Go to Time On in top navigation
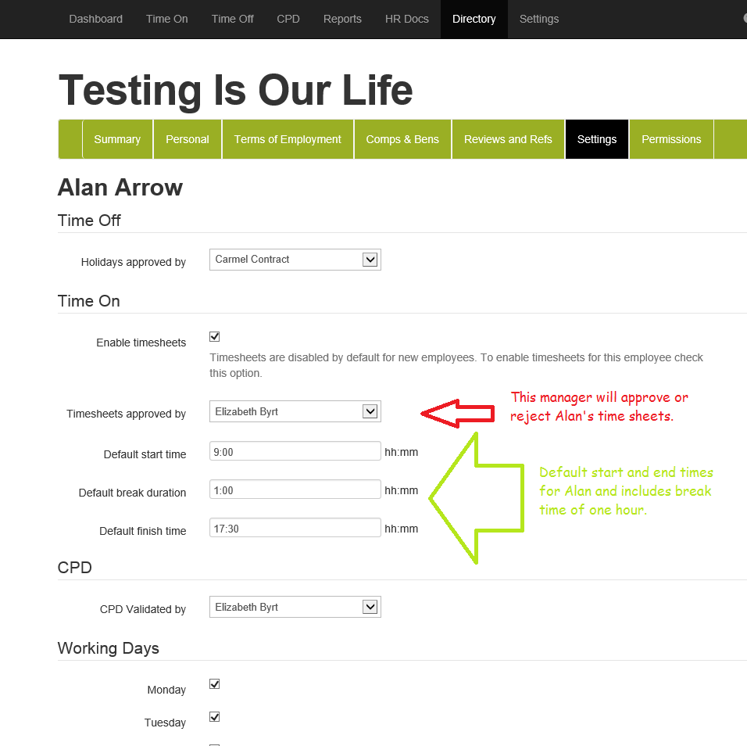 pos(166,19)
